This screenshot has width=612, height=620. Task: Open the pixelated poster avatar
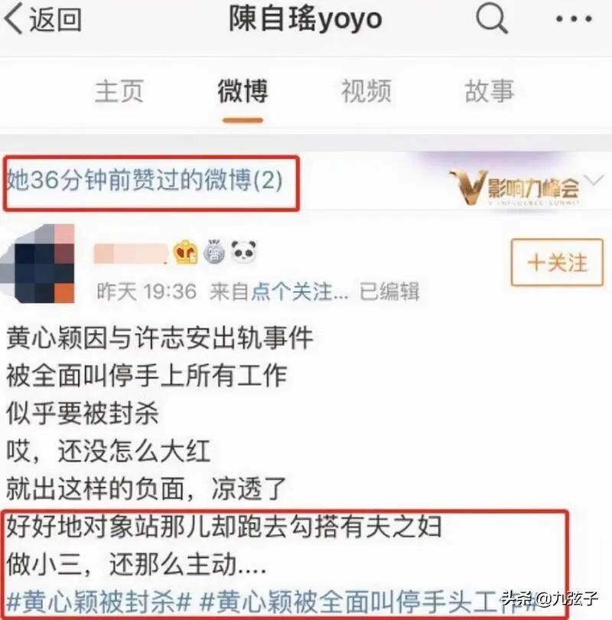39,263
